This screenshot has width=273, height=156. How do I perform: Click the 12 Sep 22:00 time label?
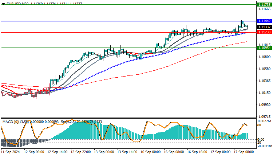pyautogui.click(x=80, y=152)
